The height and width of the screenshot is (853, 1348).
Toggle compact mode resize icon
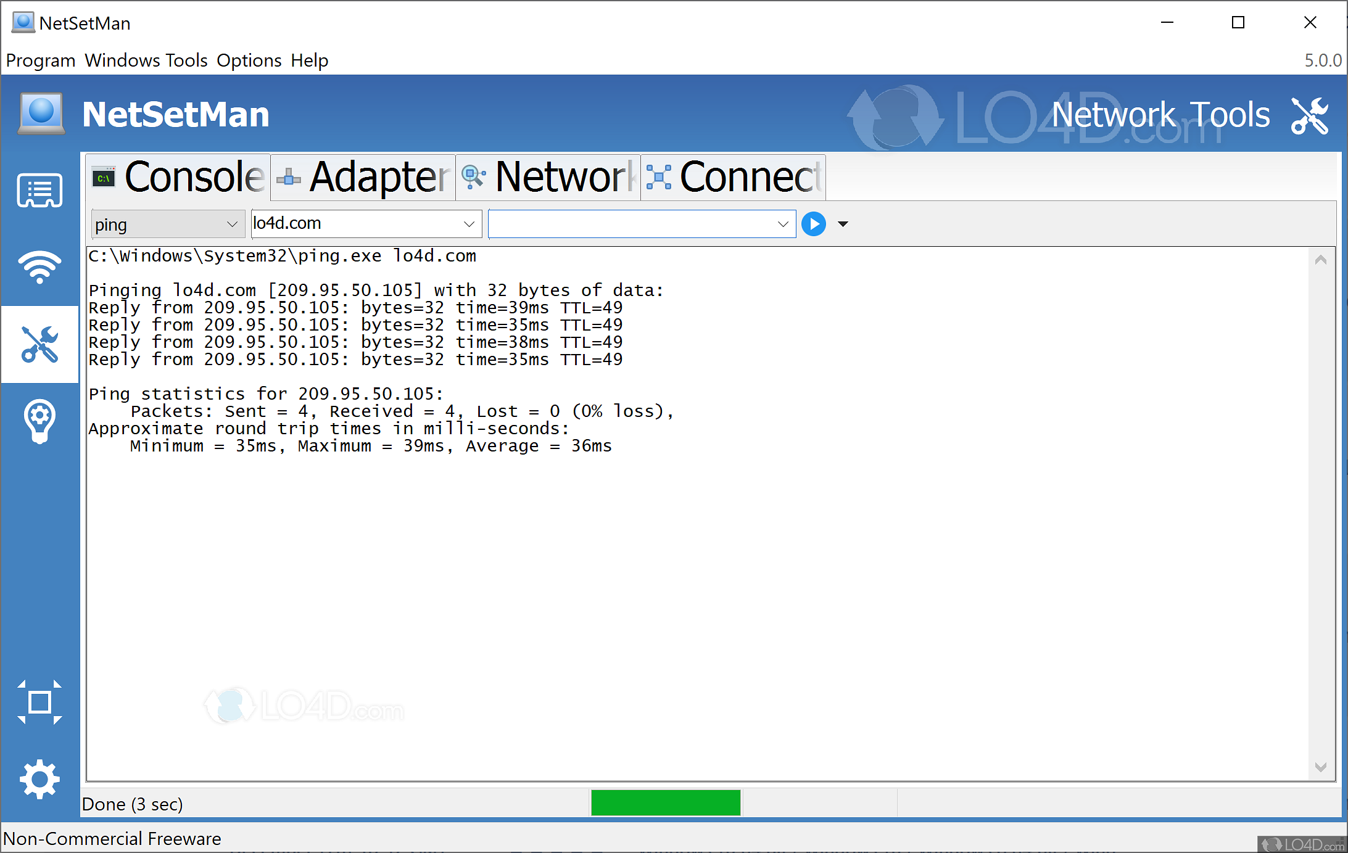pos(39,702)
